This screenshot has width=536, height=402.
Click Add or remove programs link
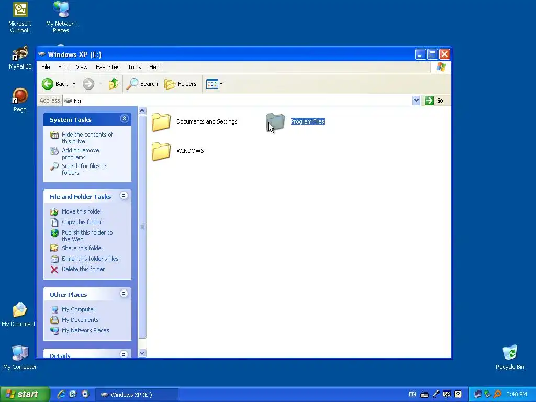pos(80,153)
